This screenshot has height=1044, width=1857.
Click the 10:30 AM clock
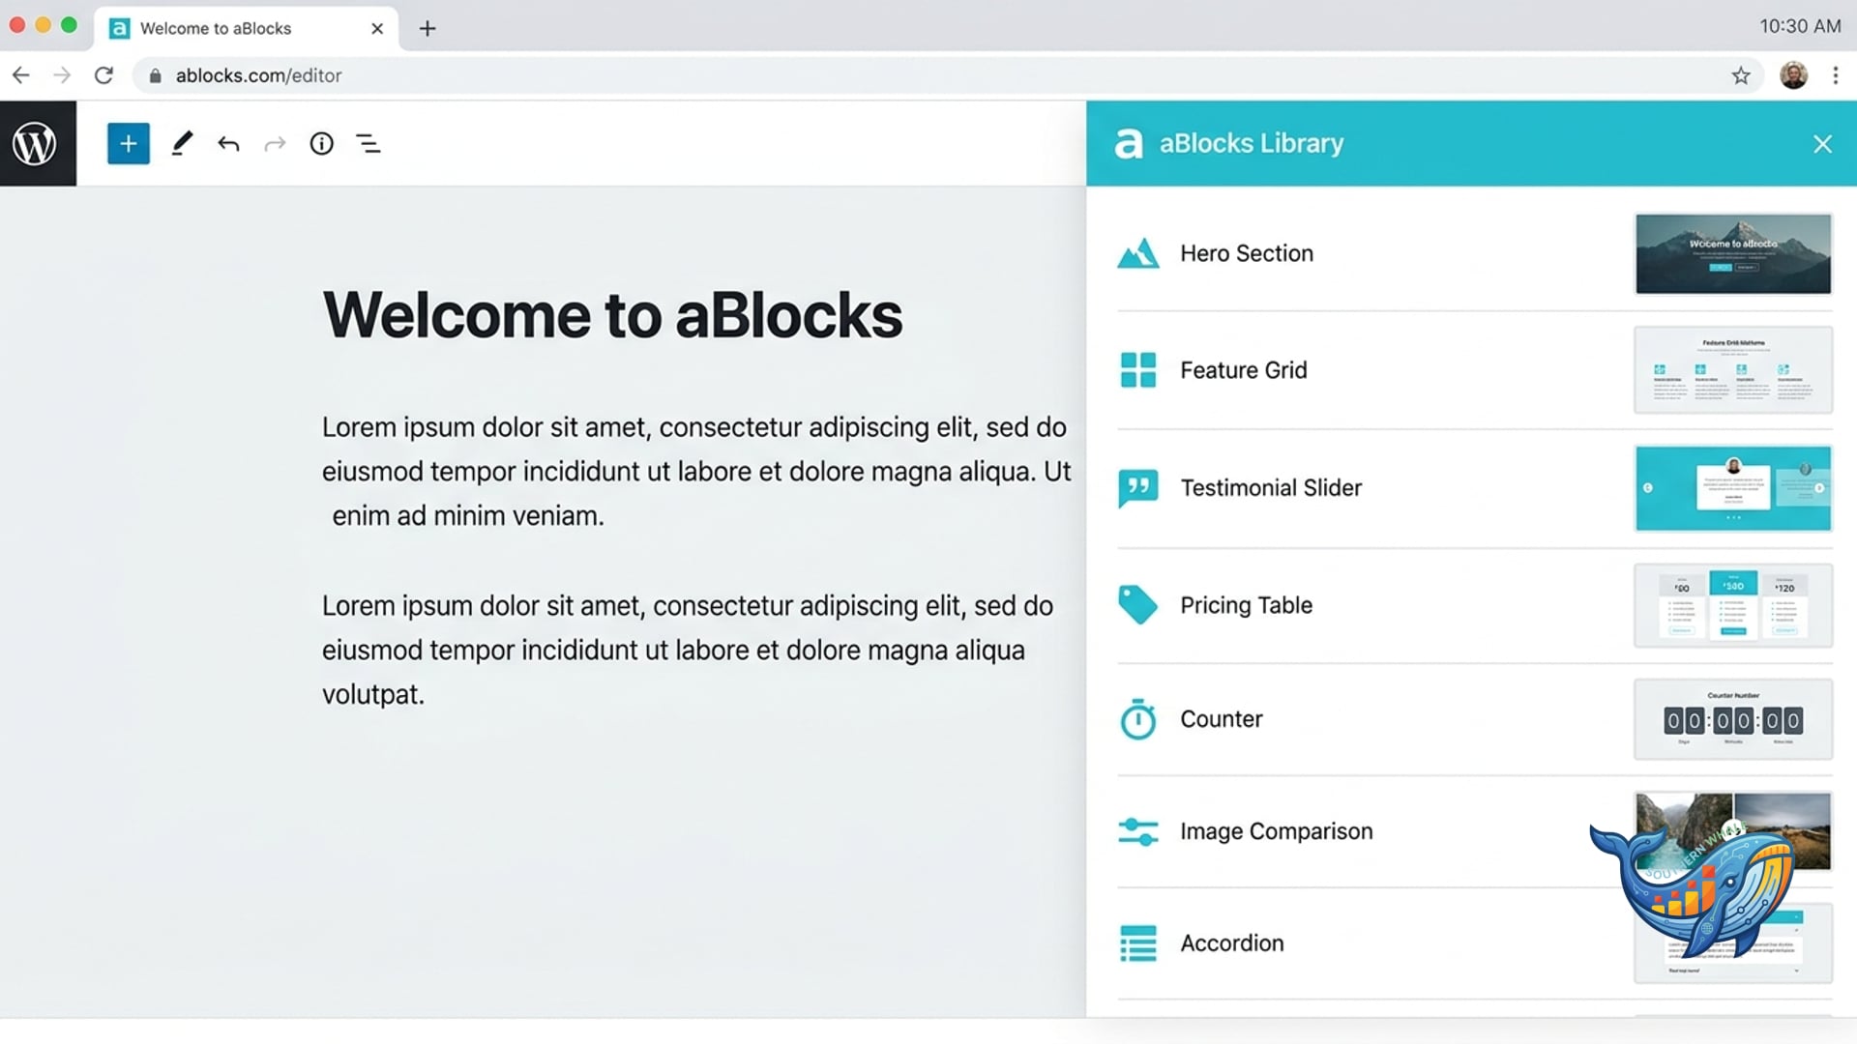[x=1800, y=26]
